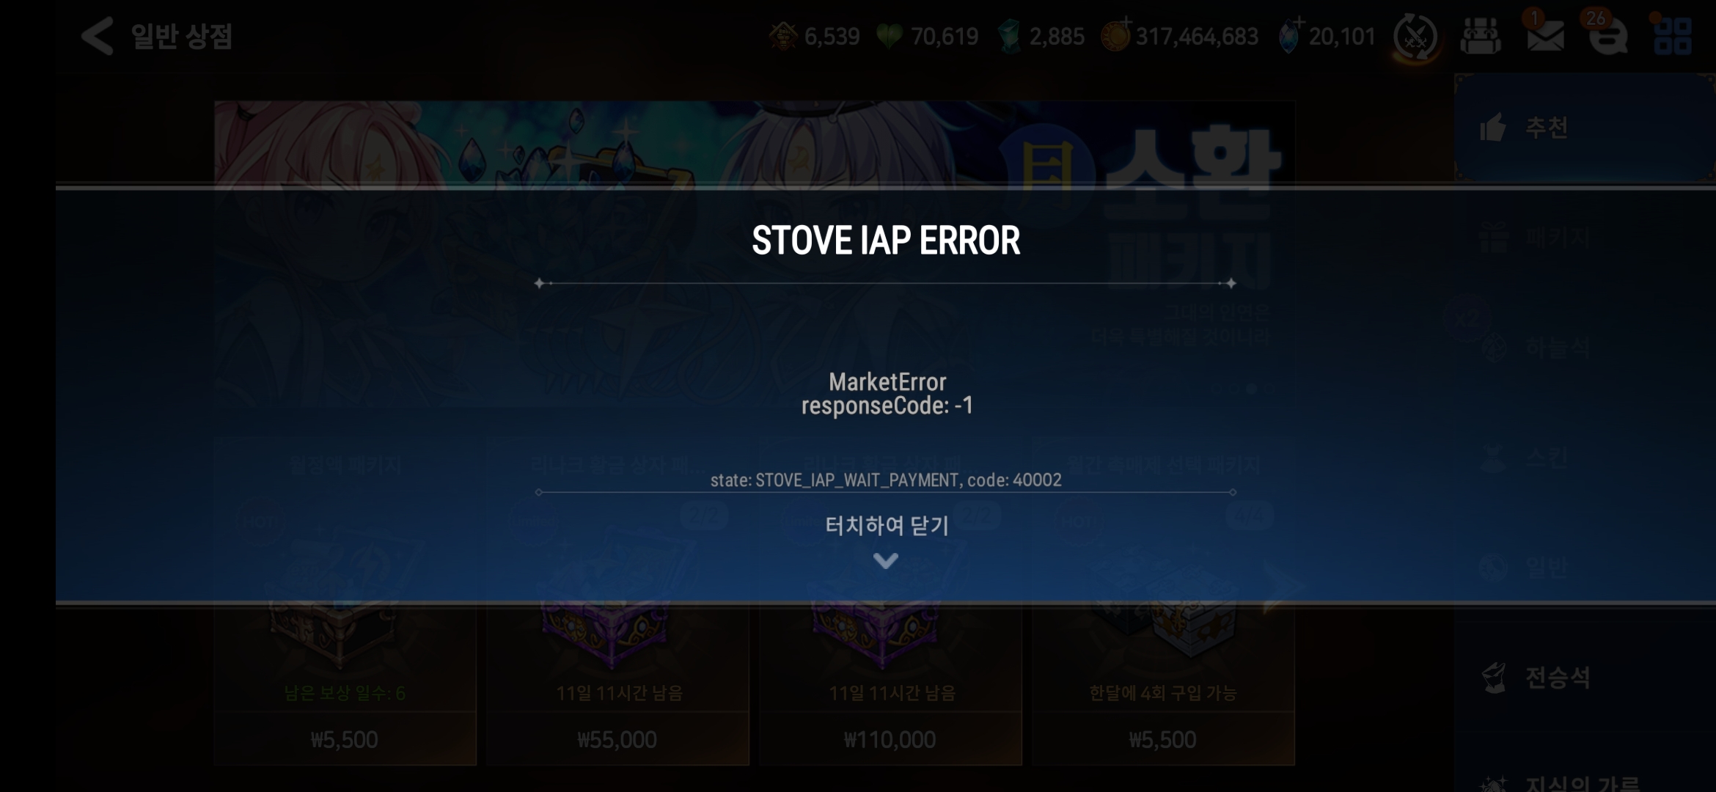Open the grid menu icon at top right
This screenshot has height=792, width=1716.
(1673, 36)
